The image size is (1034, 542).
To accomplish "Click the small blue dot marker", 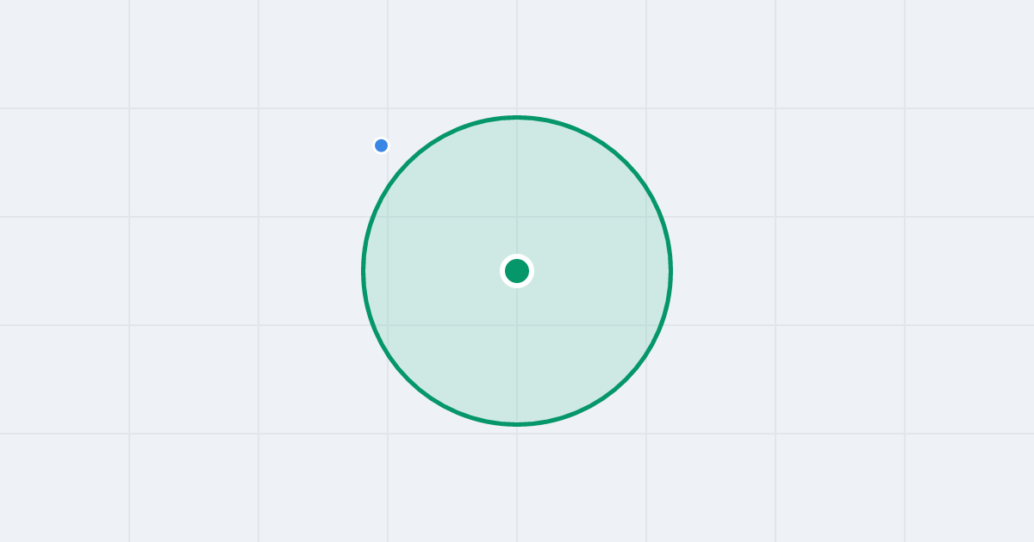I will point(382,145).
